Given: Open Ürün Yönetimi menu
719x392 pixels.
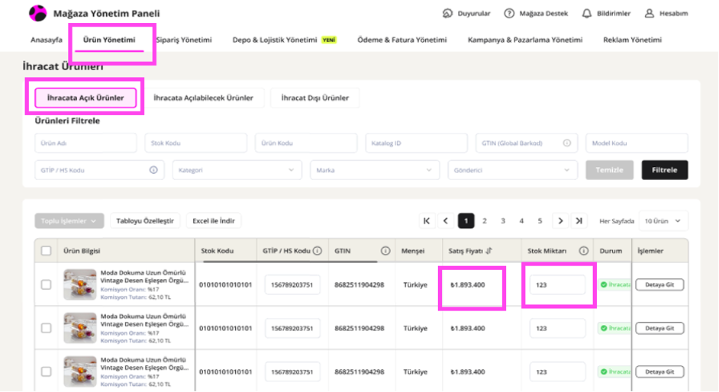Looking at the screenshot, I should point(109,40).
